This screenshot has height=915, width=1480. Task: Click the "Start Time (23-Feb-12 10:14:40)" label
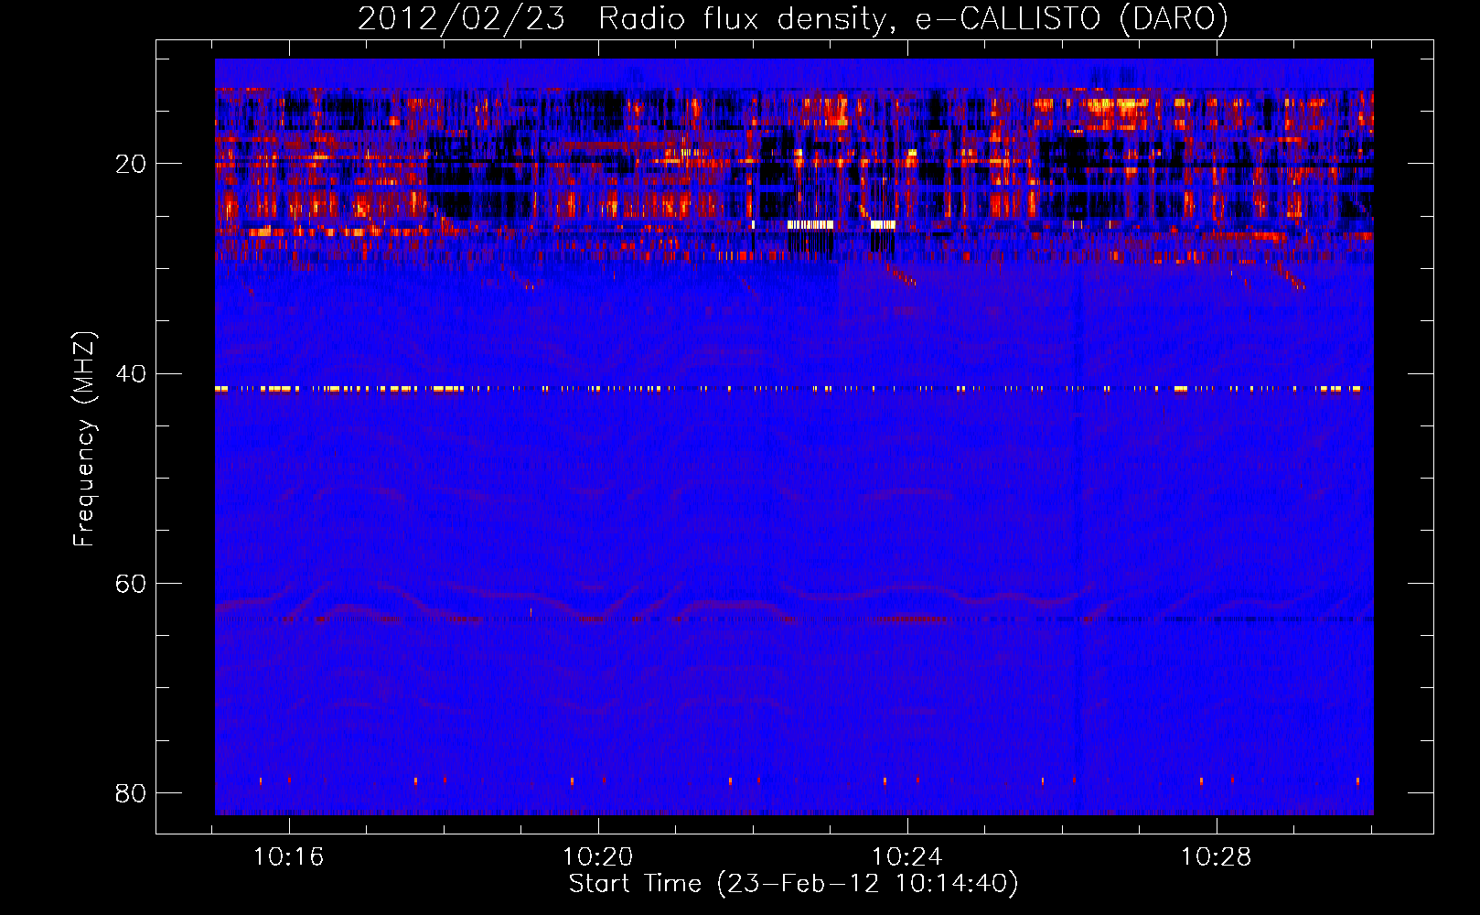[793, 884]
